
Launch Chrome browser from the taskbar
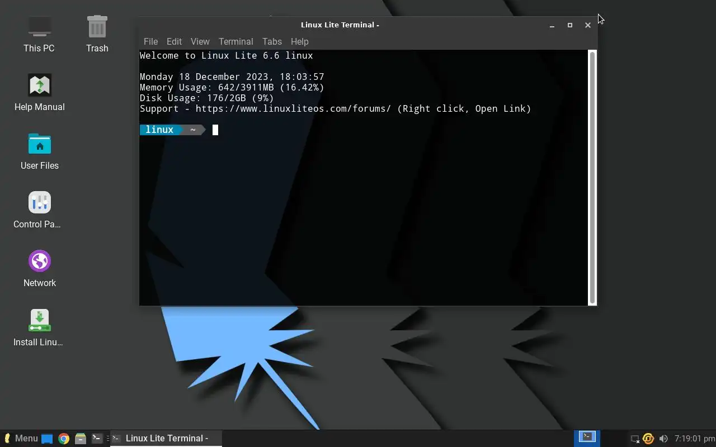[64, 439]
